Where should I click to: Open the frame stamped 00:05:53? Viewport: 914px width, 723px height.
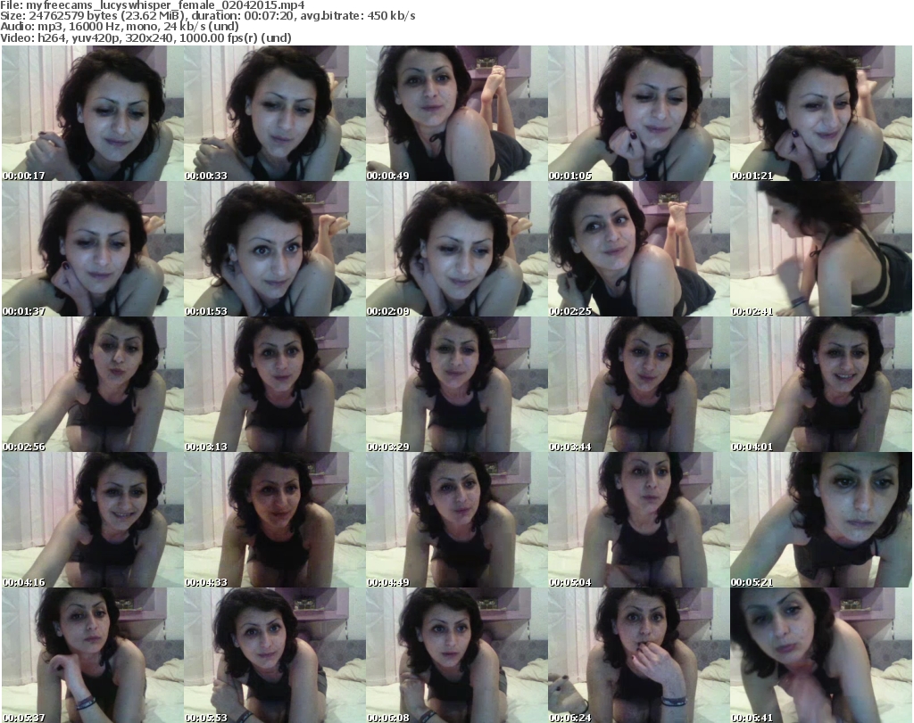tap(275, 655)
